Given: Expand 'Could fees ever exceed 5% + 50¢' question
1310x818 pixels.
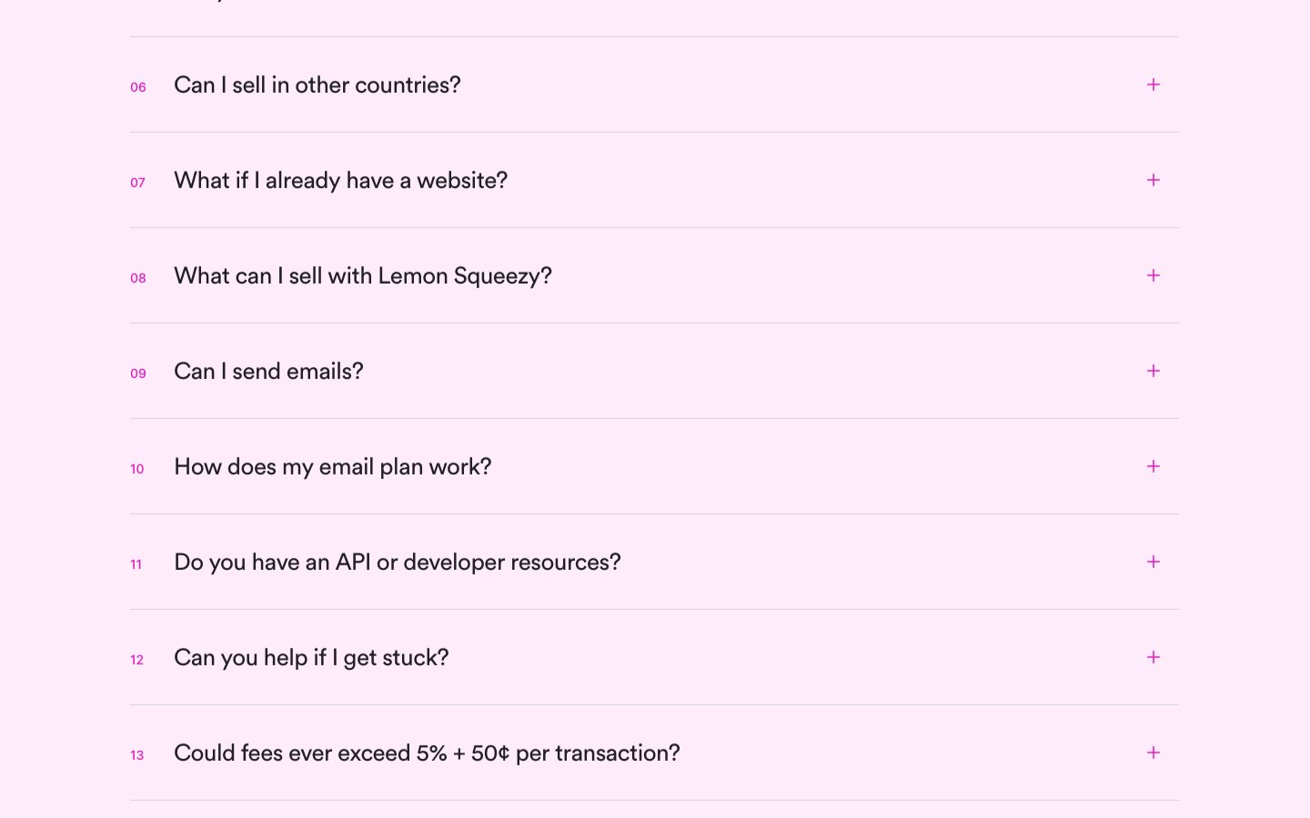Looking at the screenshot, I should (427, 753).
